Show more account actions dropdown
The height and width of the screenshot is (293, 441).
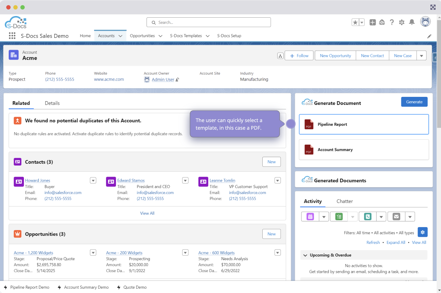pos(421,56)
